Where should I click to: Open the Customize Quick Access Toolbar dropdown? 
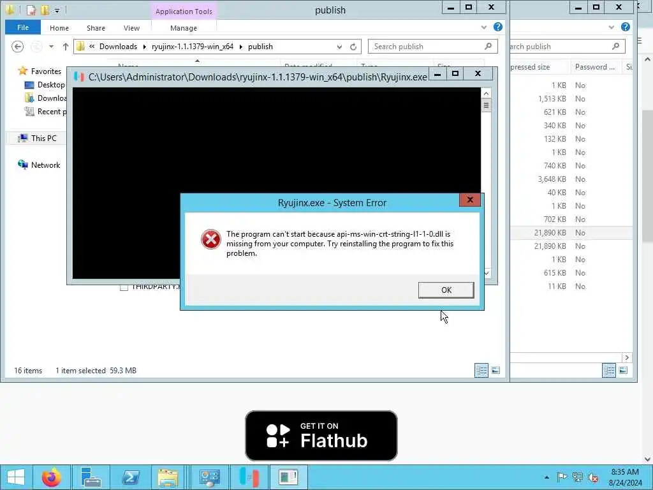[x=57, y=10]
